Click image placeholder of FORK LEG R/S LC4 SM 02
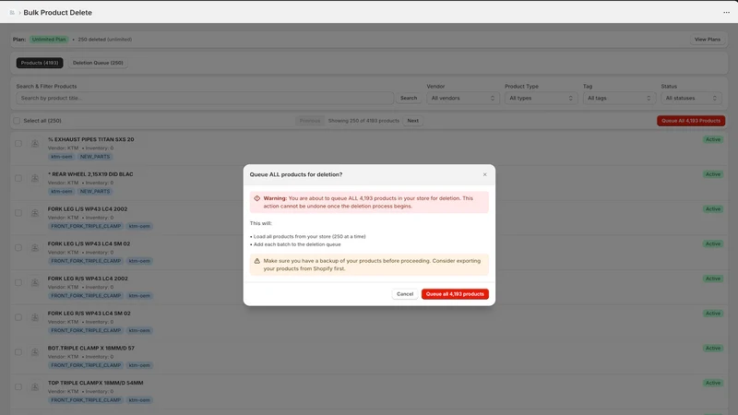This screenshot has width=738, height=415. [35, 317]
